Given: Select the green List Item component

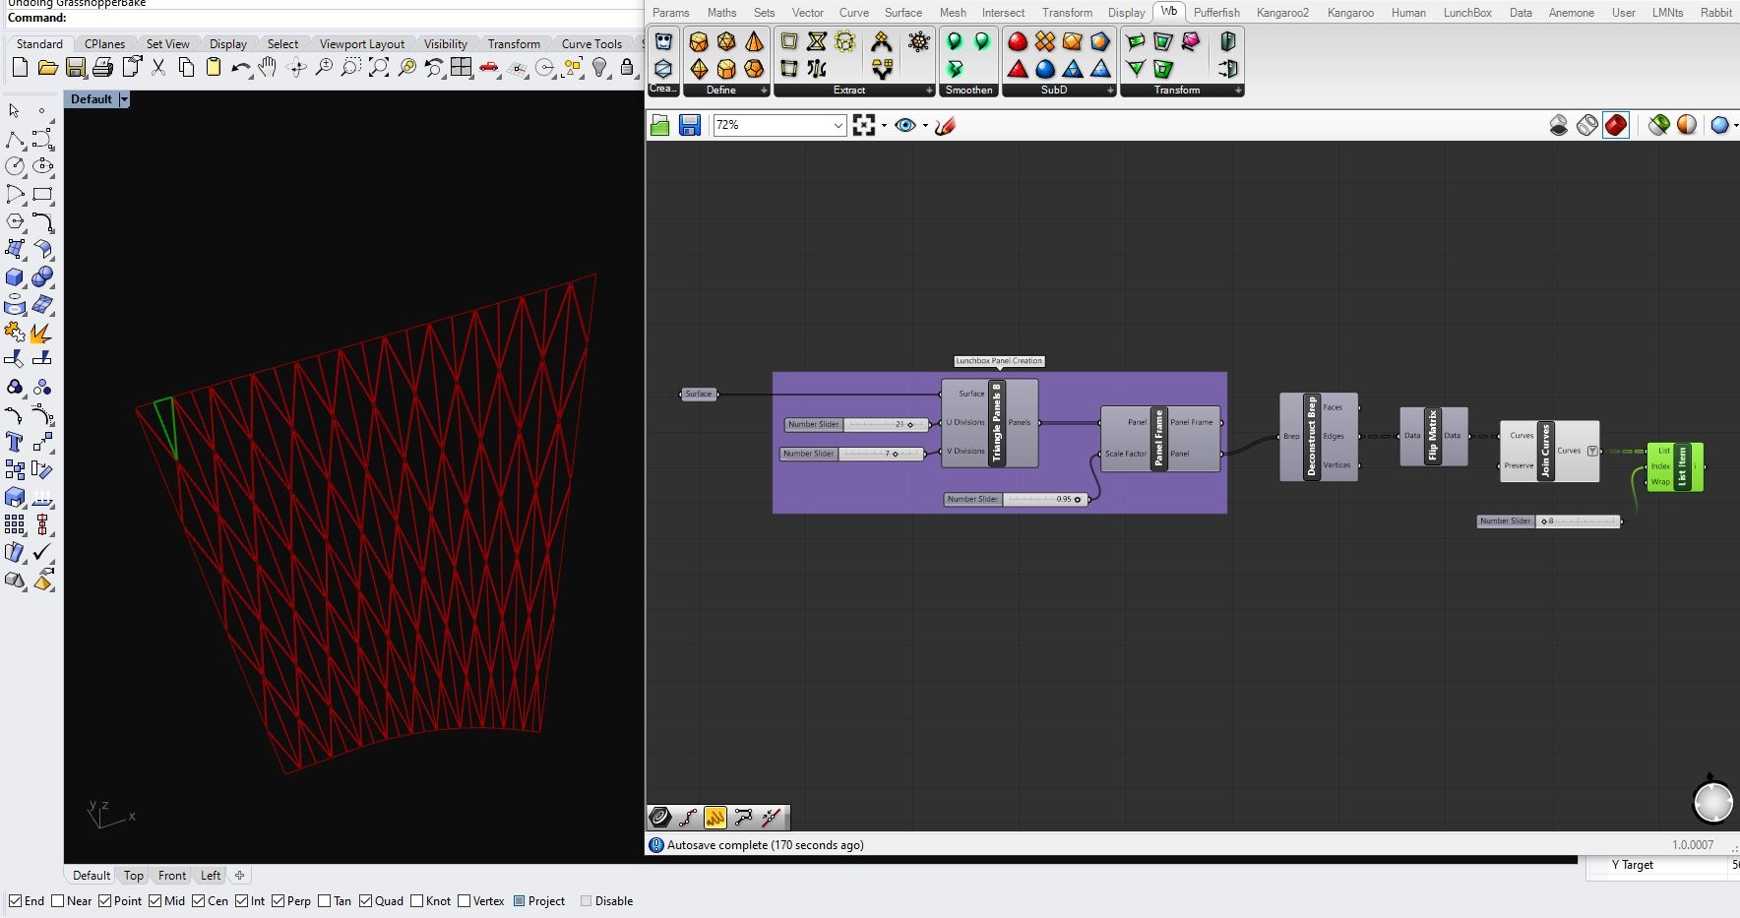Looking at the screenshot, I should (x=1675, y=466).
